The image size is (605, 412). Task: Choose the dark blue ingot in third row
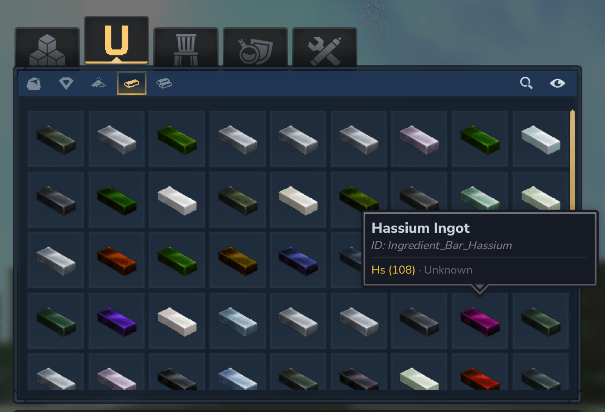pos(298,260)
